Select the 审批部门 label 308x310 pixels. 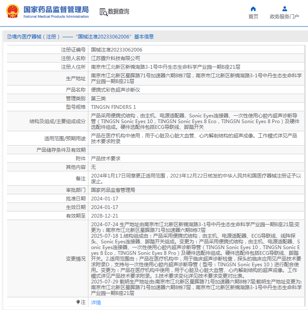[x=76, y=190]
